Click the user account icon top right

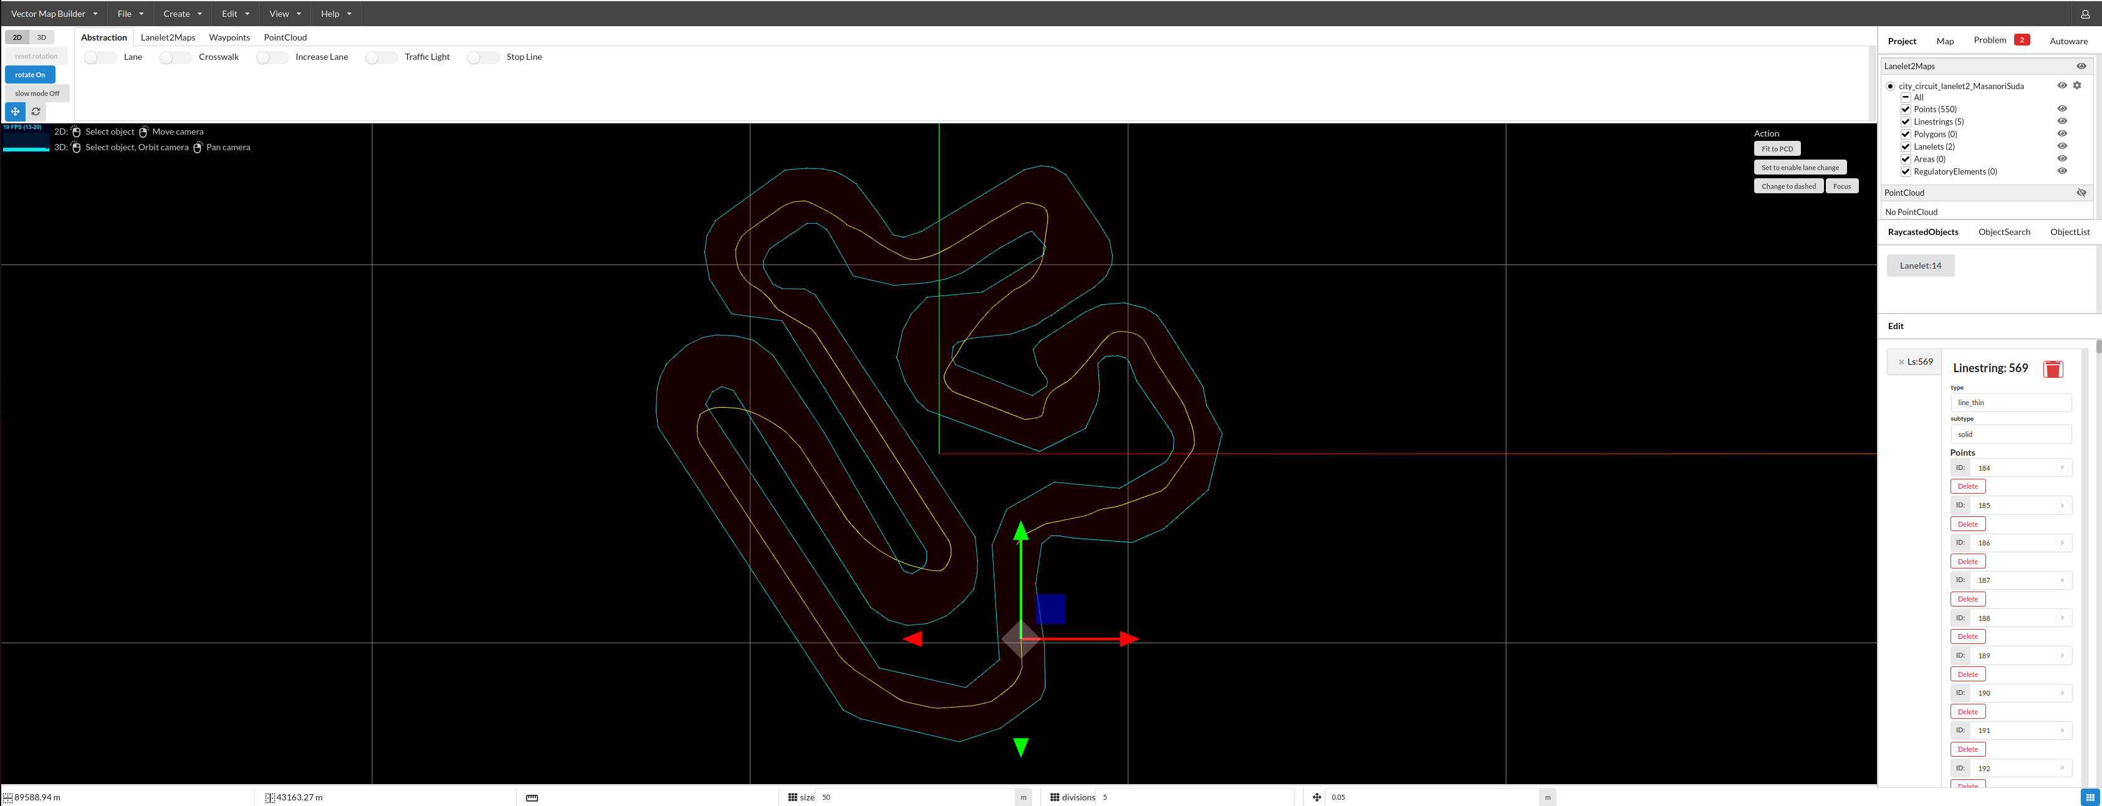click(x=2086, y=13)
